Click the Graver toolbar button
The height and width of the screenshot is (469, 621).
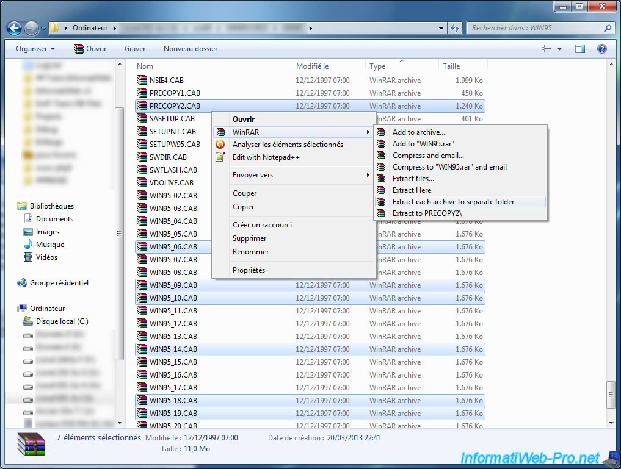click(x=135, y=49)
